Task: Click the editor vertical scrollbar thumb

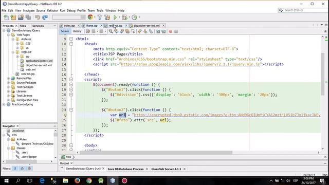Action: [x=323, y=73]
